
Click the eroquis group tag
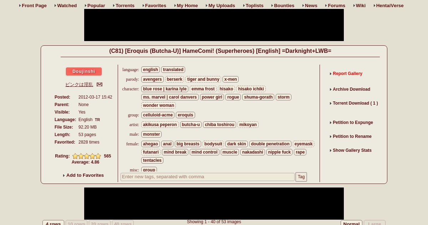coord(185,115)
